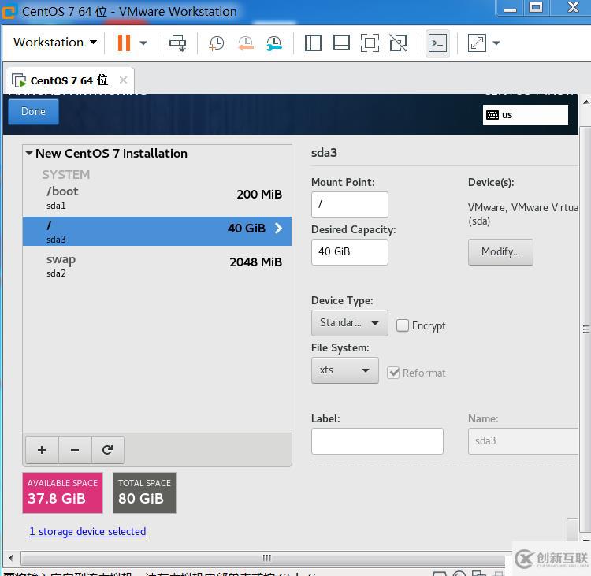This screenshot has height=576, width=591.
Task: Open the power options arrow next to pause
Action: tap(143, 43)
